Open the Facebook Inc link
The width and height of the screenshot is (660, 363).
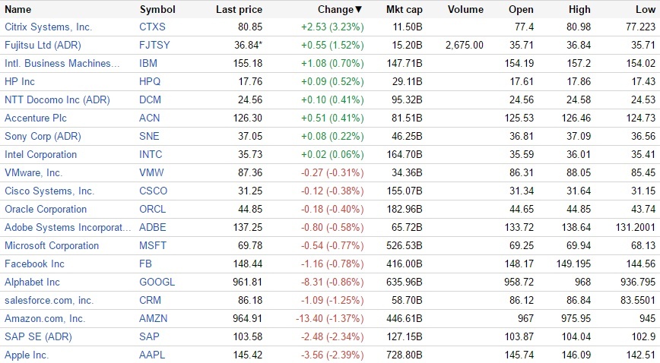(x=34, y=264)
